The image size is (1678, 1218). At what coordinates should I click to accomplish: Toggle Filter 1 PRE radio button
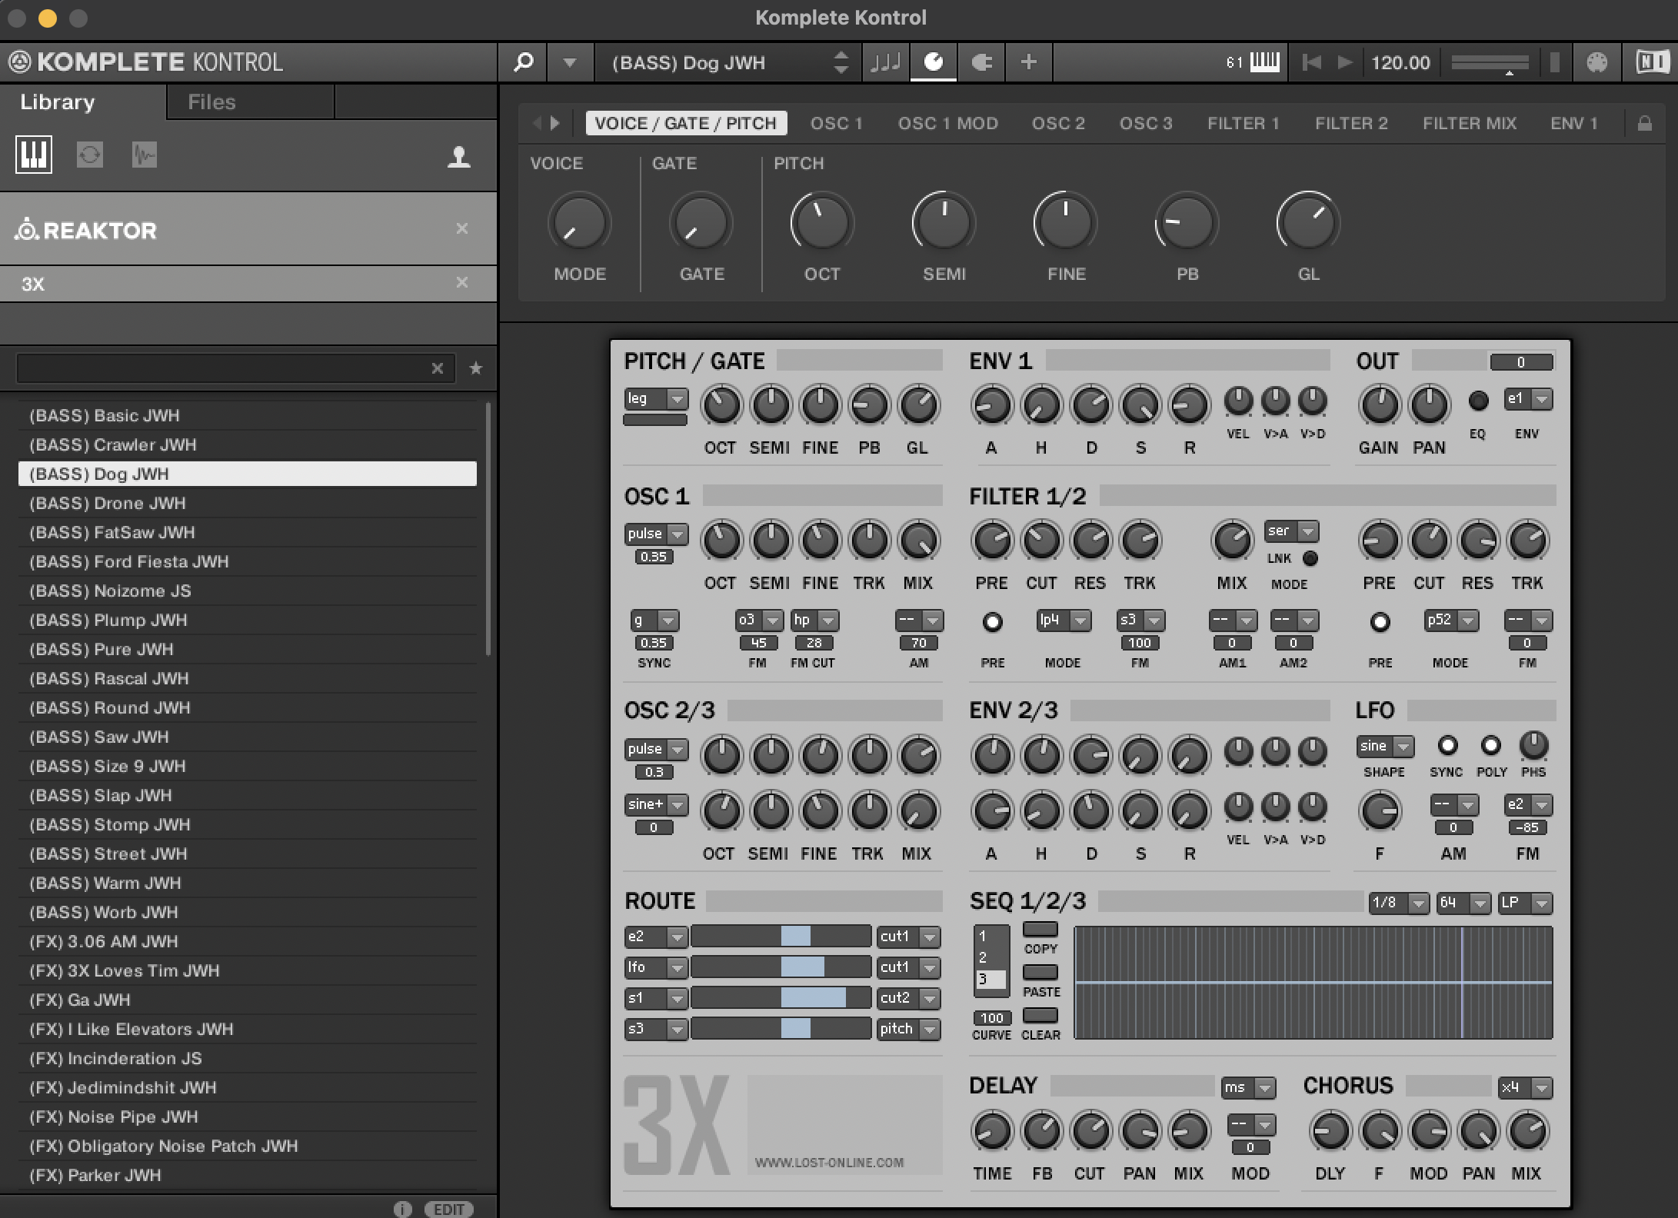tap(992, 621)
